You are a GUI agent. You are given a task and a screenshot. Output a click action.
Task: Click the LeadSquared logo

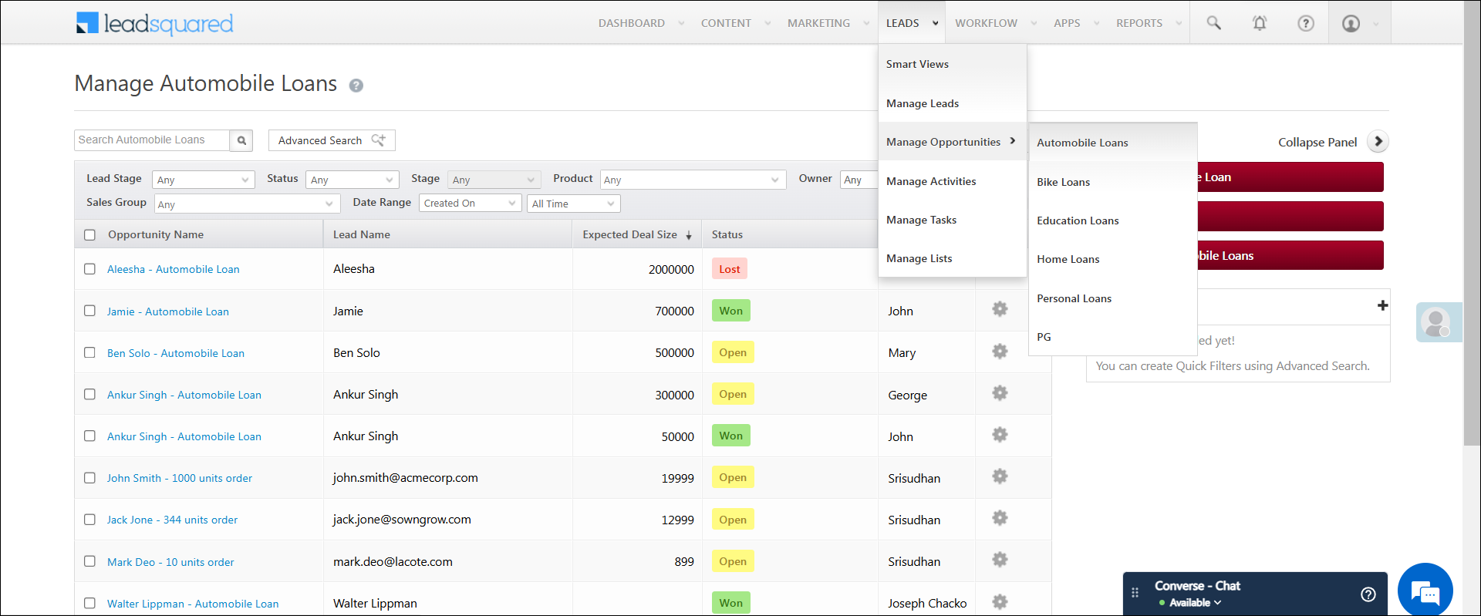154,23
